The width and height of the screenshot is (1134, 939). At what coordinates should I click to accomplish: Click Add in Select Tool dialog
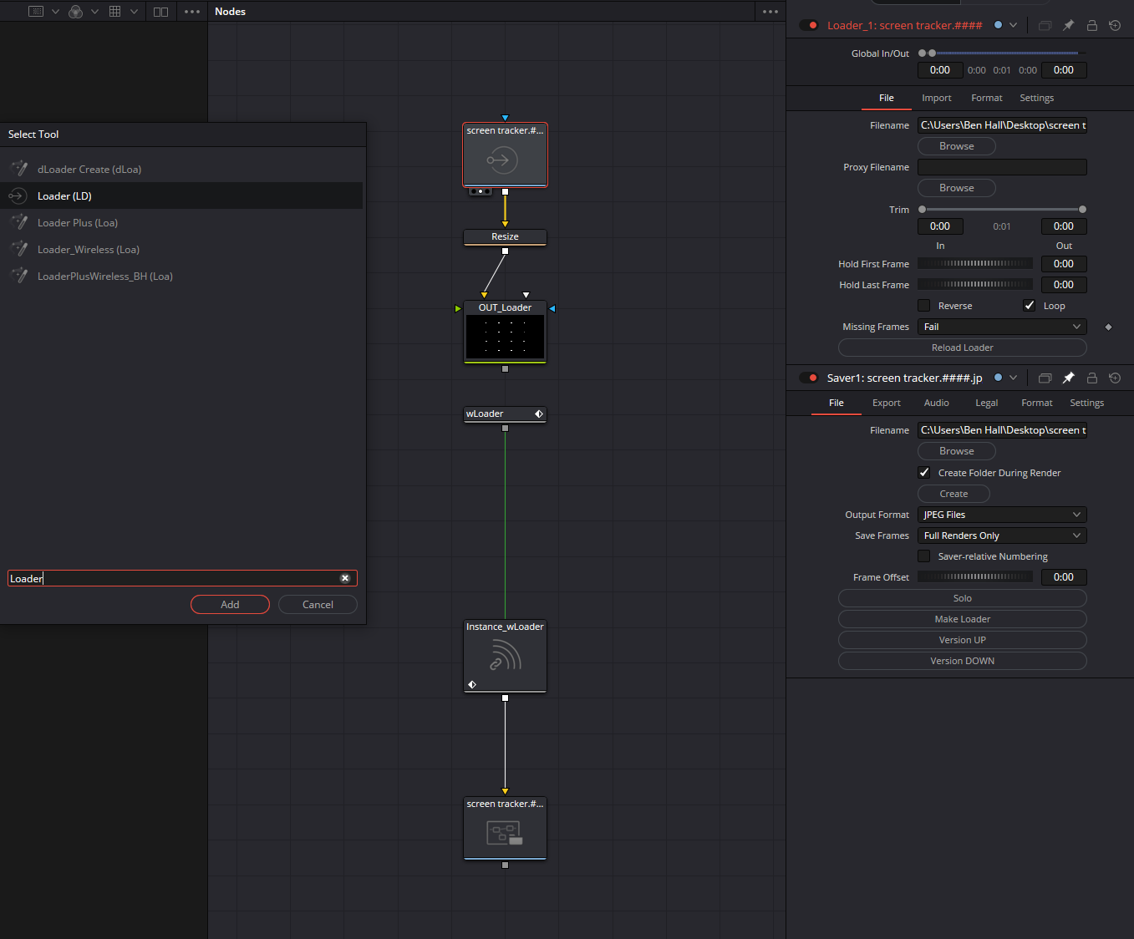pos(230,605)
